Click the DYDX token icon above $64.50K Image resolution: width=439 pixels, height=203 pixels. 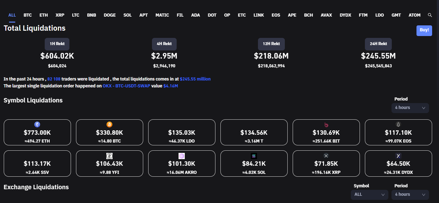tap(398, 156)
